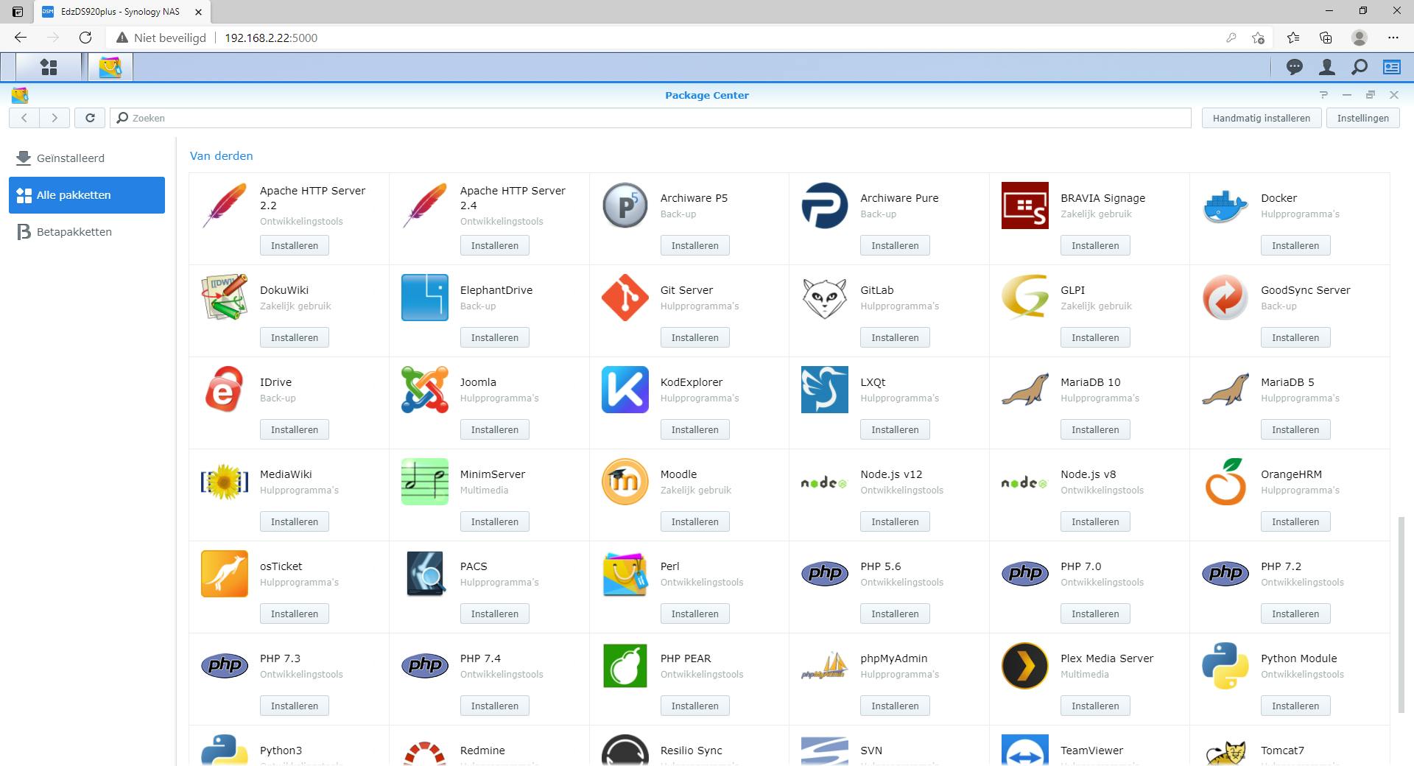Click the Zoeken search field
The width and height of the screenshot is (1414, 766).
click(x=650, y=118)
